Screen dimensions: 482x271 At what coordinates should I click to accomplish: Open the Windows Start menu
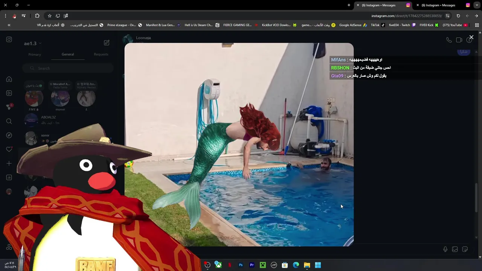pos(318,265)
